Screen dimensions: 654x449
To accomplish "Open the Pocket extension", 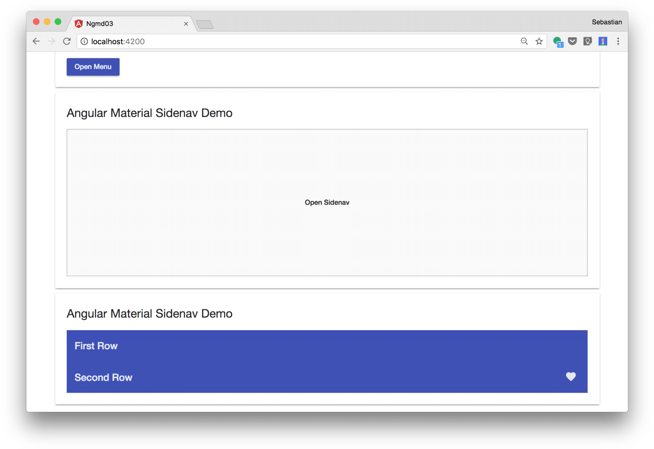I will coord(572,41).
